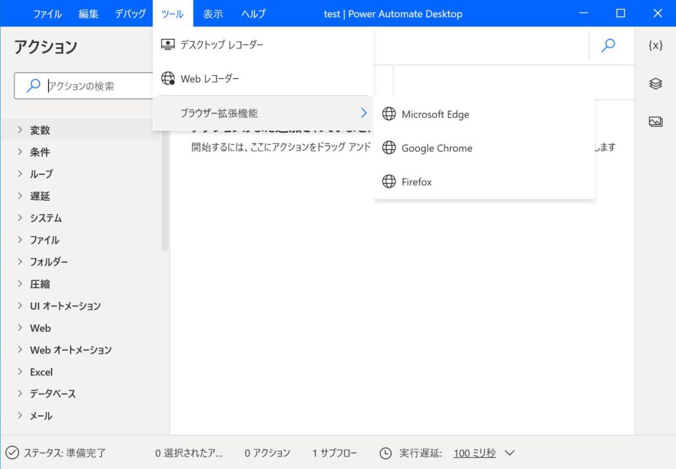Viewport: 676px width, 469px height.
Task: Expand the ファイル action group chevron
Action: pos(20,240)
